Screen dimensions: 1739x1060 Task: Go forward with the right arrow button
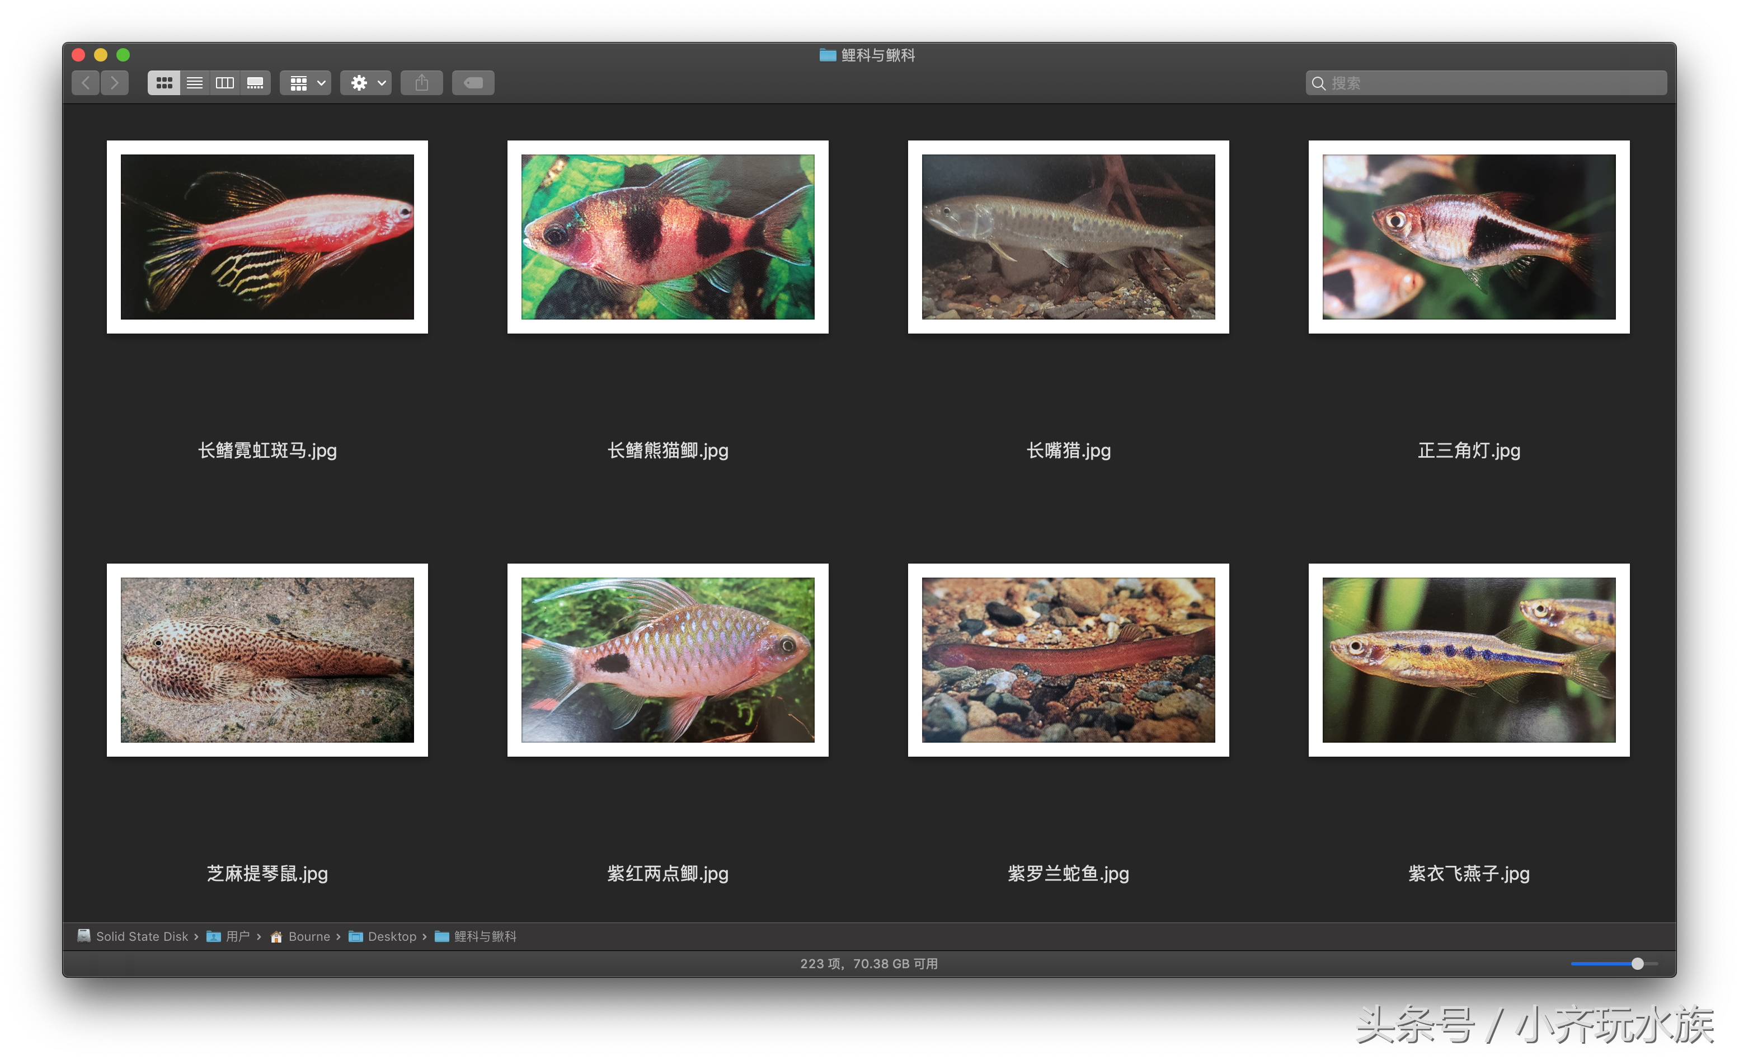(x=115, y=83)
